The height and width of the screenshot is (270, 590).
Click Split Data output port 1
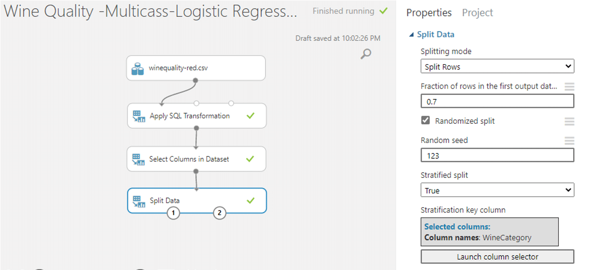pyautogui.click(x=173, y=212)
